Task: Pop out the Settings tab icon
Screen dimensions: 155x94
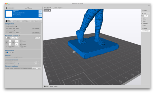Action: [x=19, y=21]
